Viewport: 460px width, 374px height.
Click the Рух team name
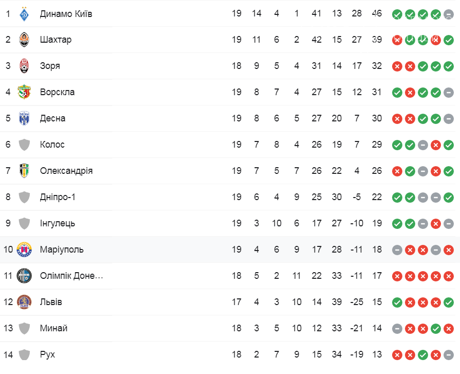coord(47,354)
